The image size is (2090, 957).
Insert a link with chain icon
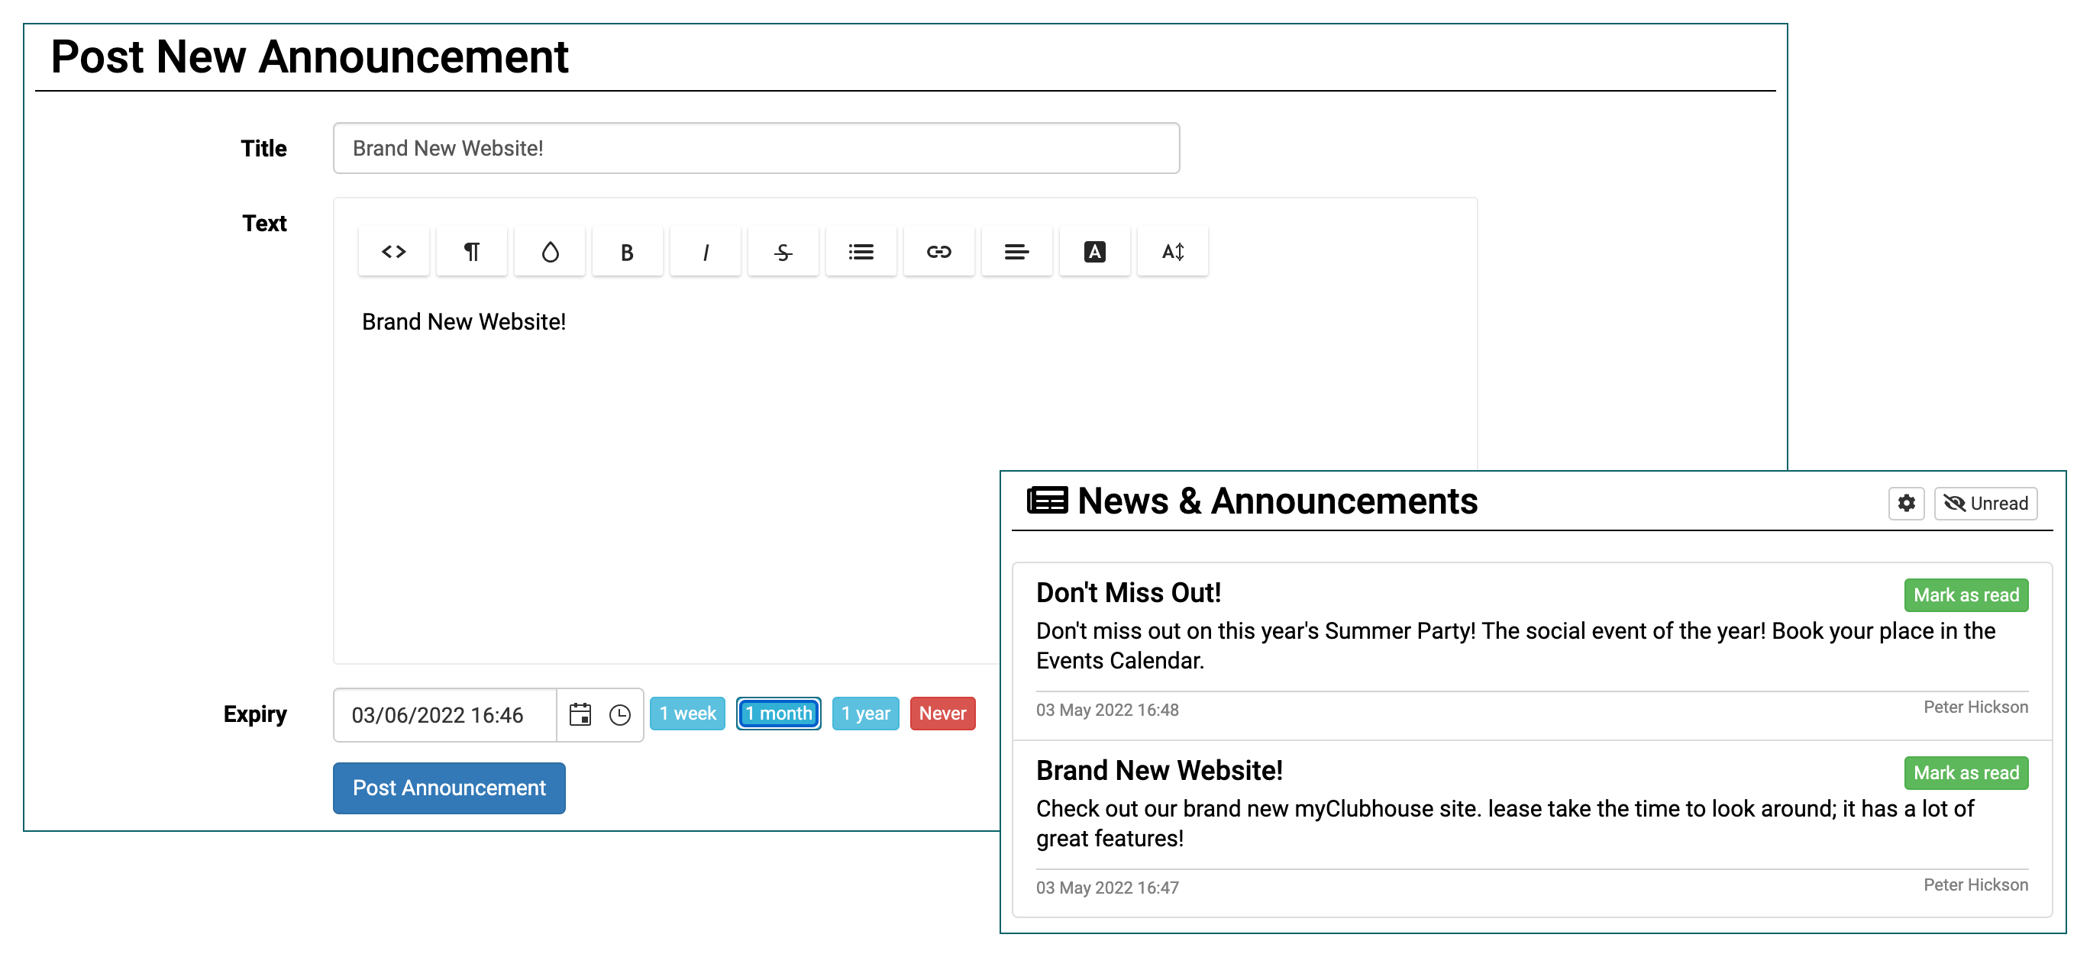click(x=938, y=253)
